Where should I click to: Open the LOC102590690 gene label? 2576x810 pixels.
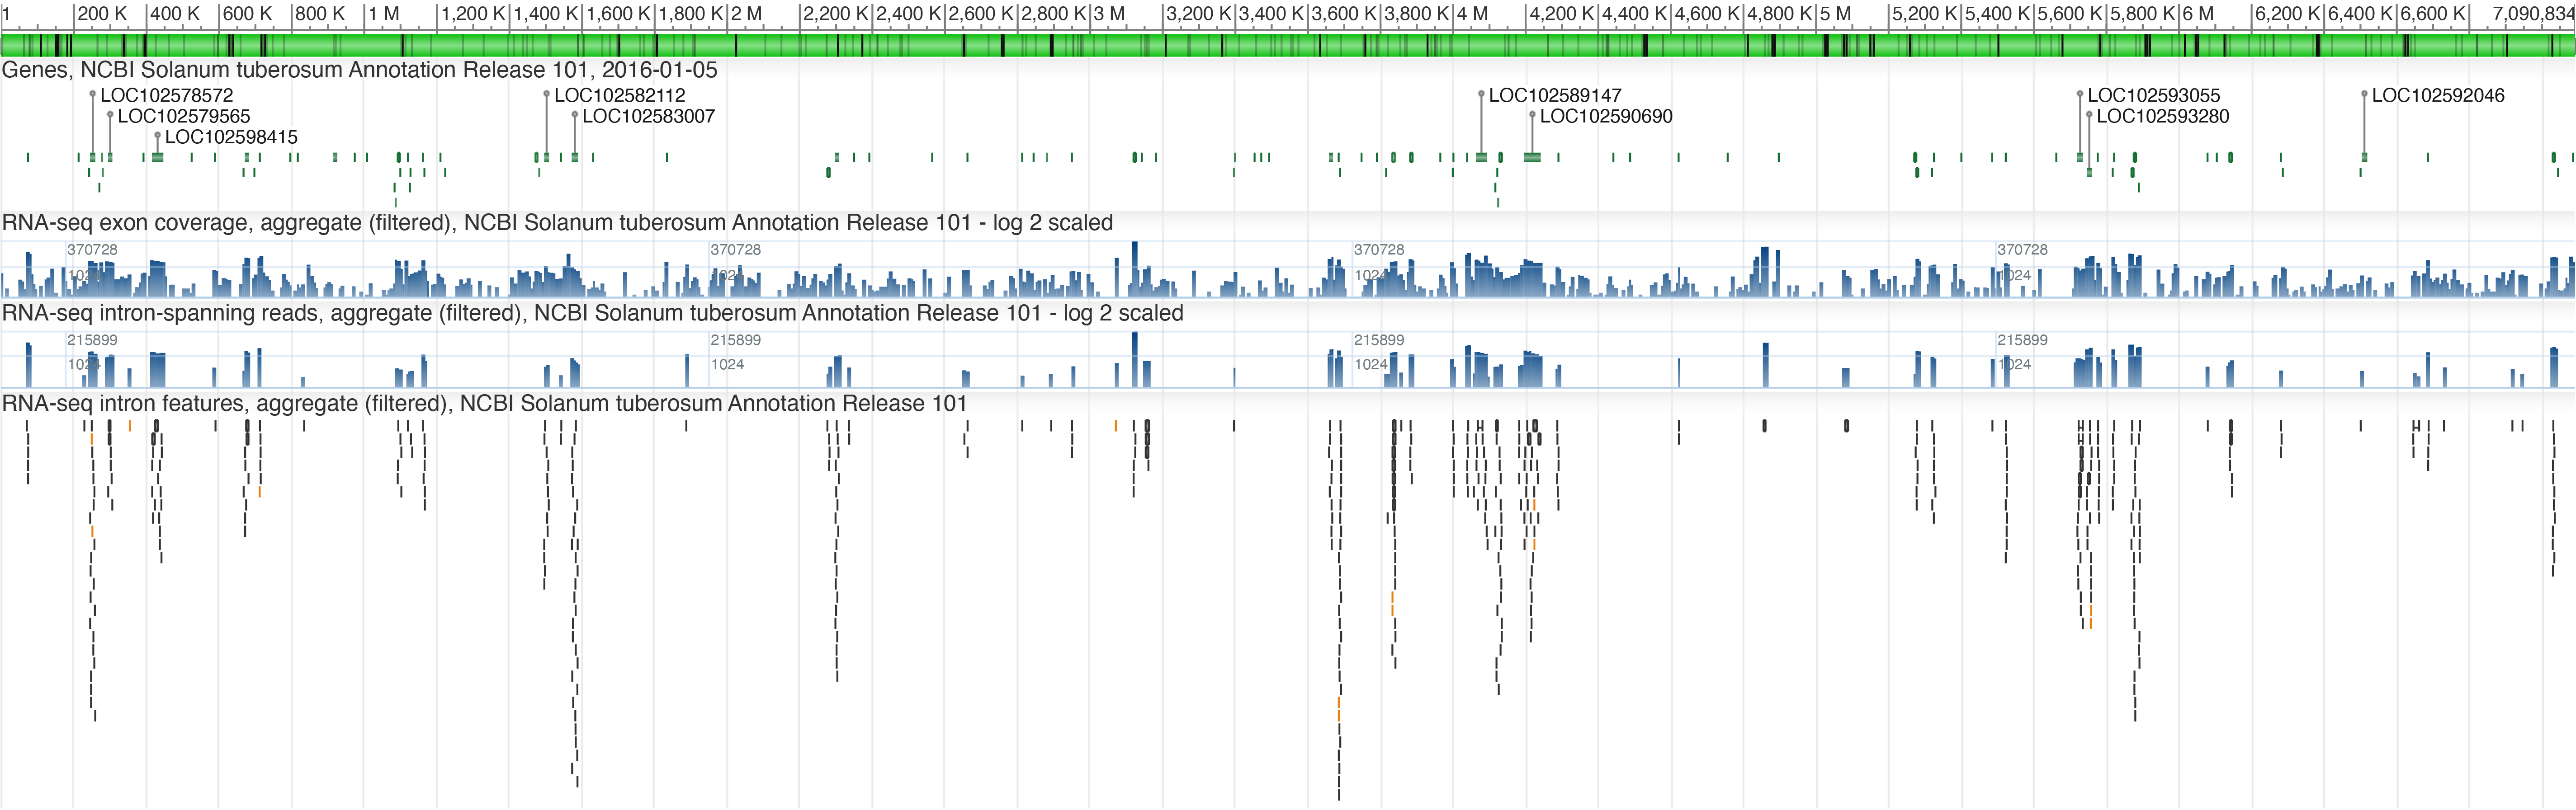click(1606, 116)
